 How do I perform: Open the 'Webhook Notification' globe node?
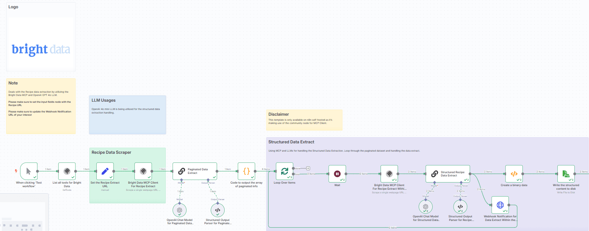click(x=500, y=205)
